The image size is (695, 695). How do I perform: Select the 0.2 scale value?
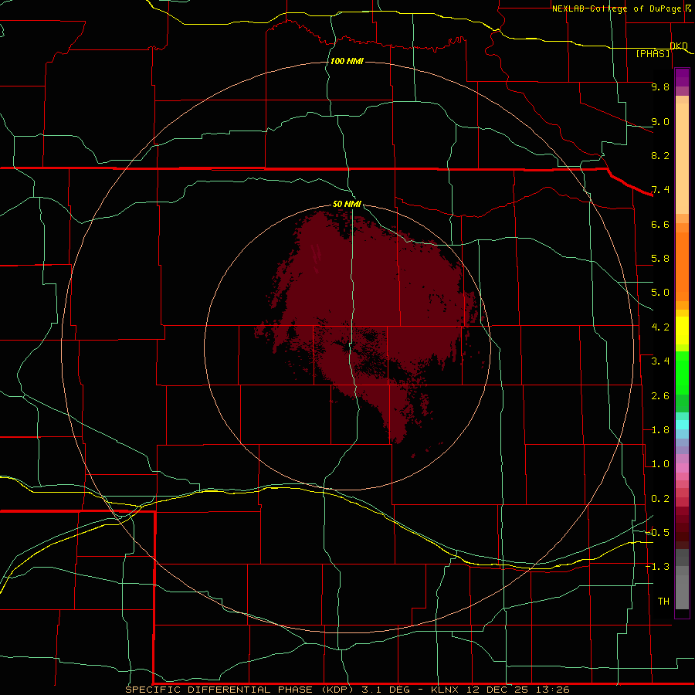pos(660,499)
